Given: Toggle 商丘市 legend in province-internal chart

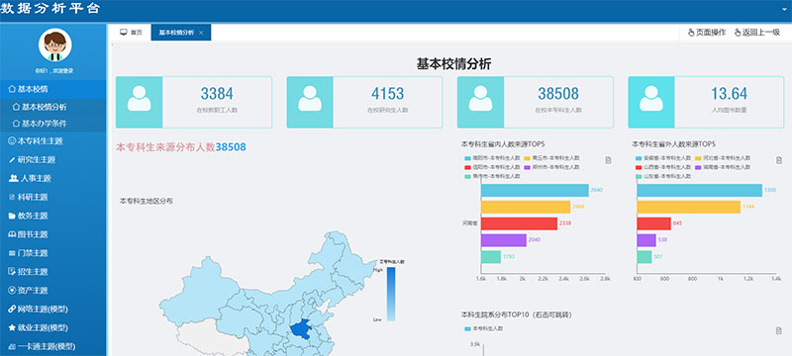Looking at the screenshot, I should [552, 158].
